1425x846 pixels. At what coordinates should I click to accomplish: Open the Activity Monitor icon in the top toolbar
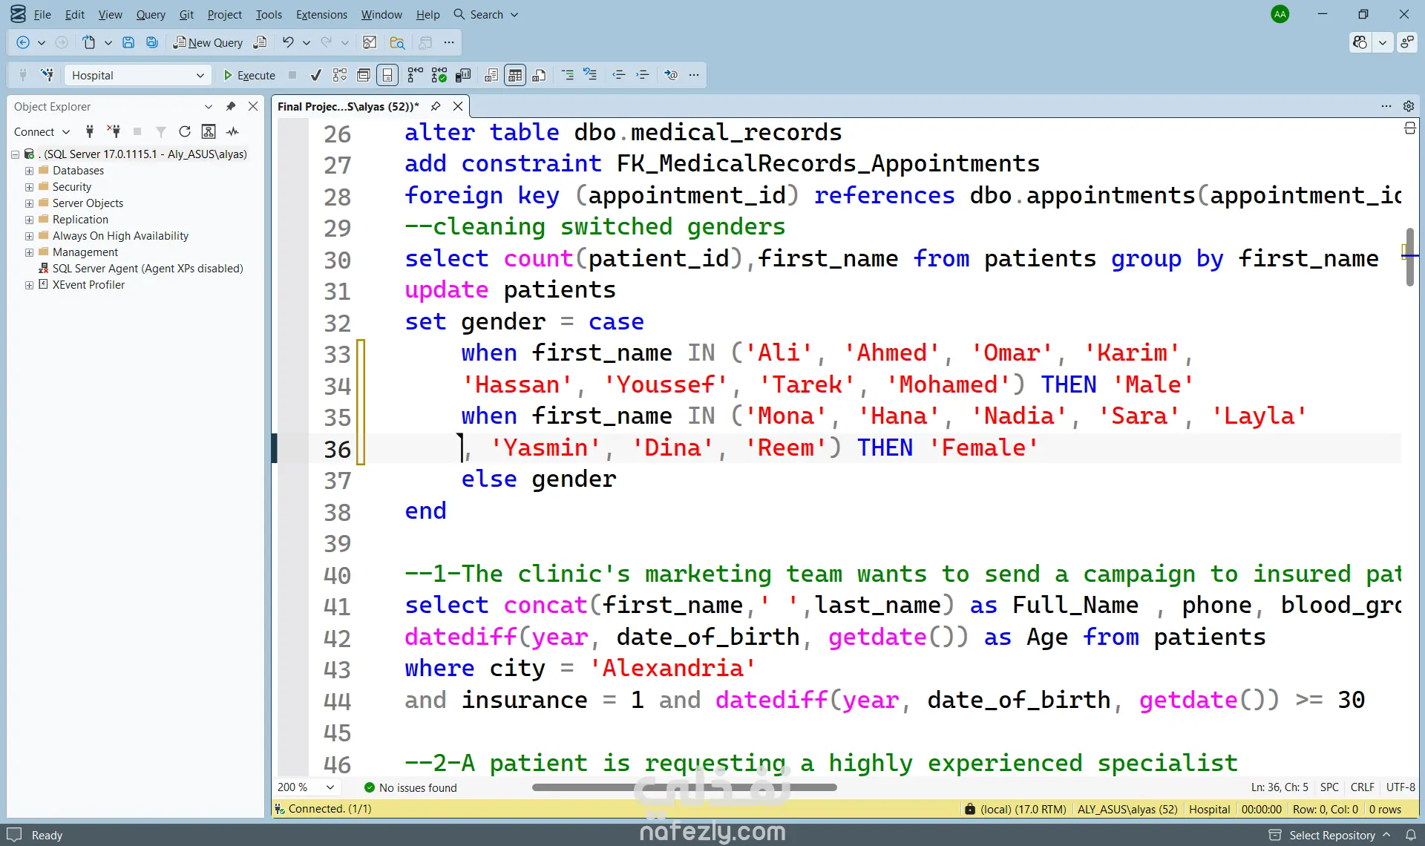coord(370,42)
